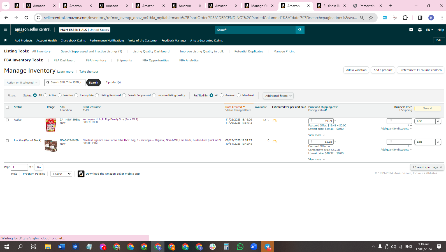
Task: Expand the available quantity chevron for 12
Action: coord(268,120)
